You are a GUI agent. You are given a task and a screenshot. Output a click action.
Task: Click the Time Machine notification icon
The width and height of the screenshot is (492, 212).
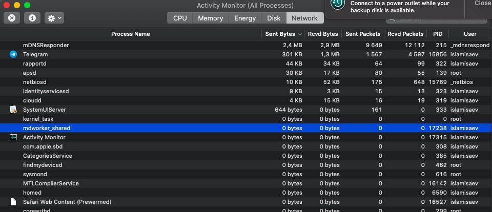(x=337, y=4)
